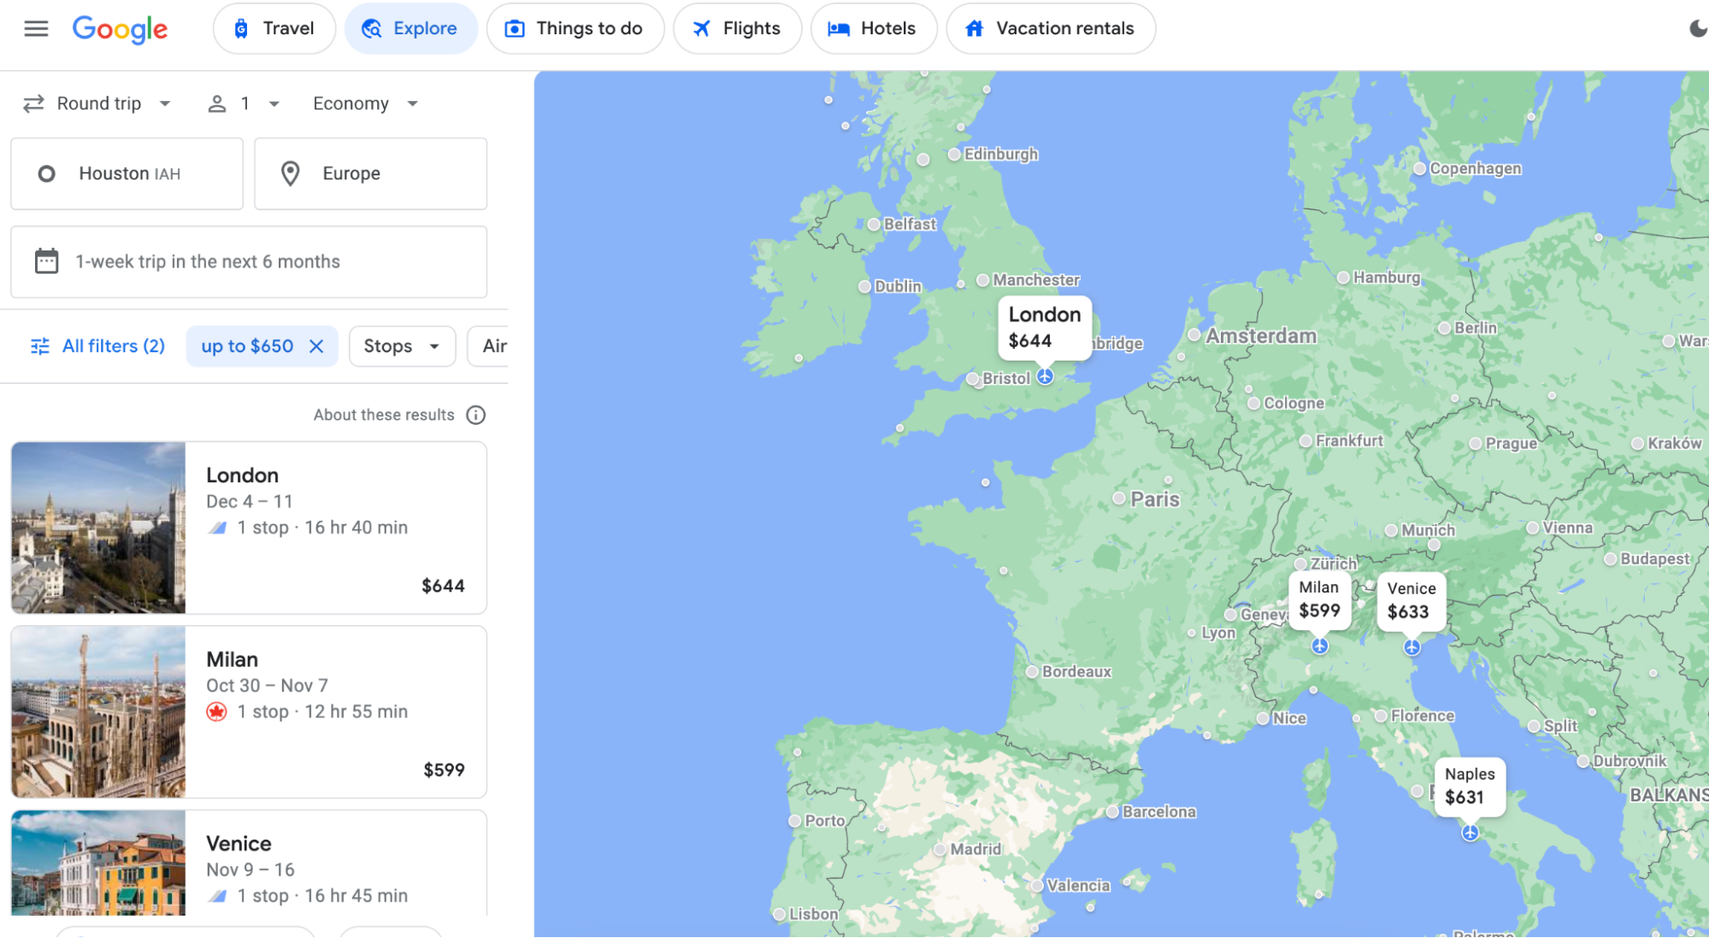The image size is (1709, 938).
Task: Select the Round trip toggle
Action: click(x=96, y=103)
